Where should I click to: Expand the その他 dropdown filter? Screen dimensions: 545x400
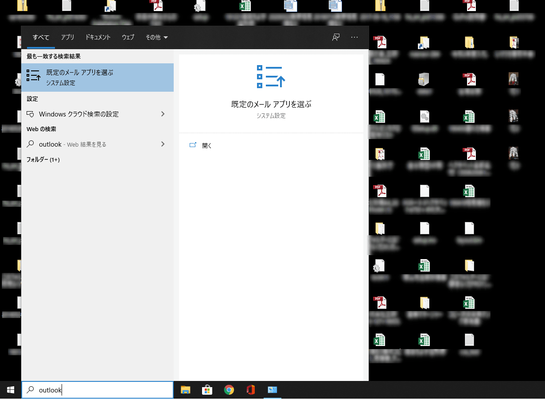[157, 38]
